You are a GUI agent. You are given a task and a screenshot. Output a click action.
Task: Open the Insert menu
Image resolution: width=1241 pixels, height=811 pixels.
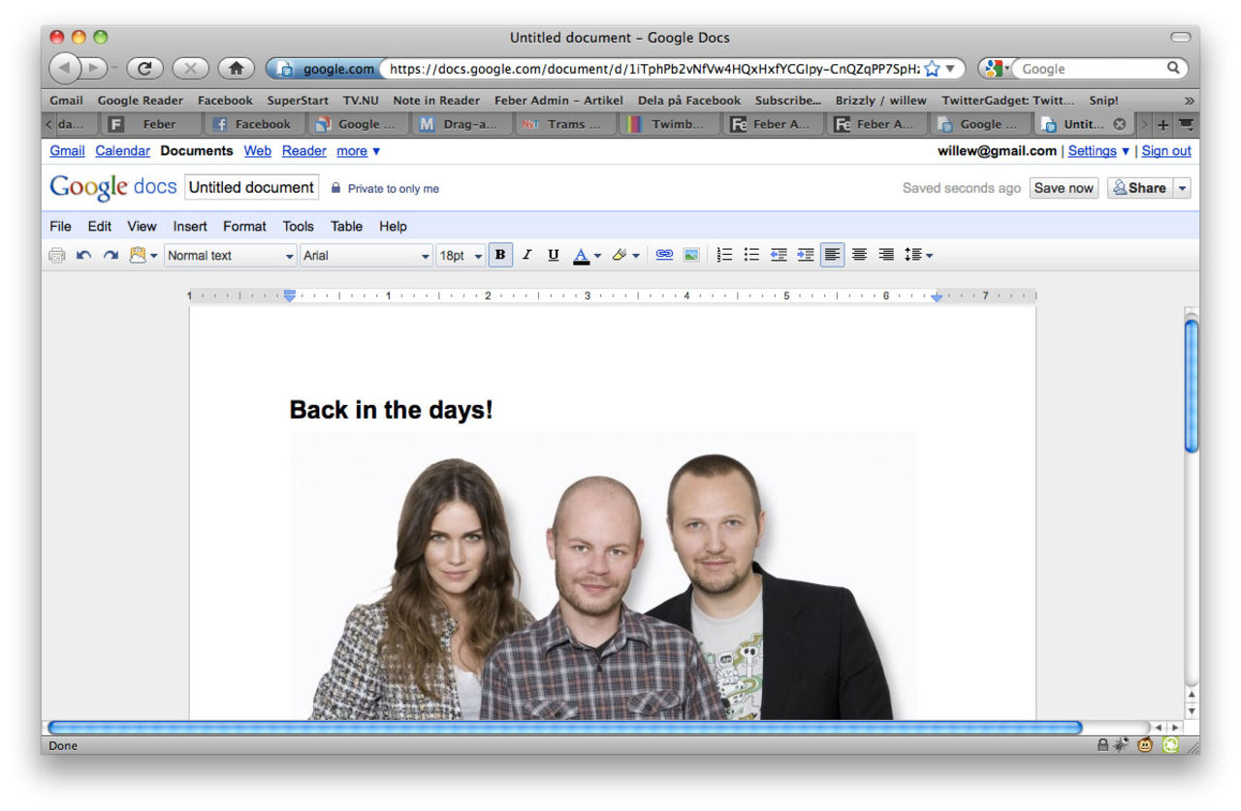tap(190, 226)
